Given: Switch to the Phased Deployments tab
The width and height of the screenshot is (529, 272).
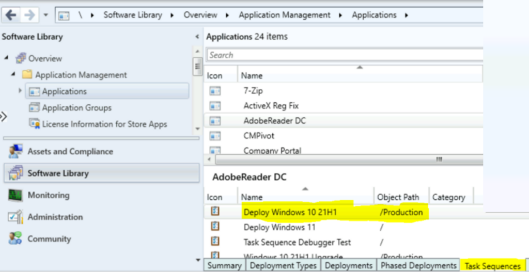Looking at the screenshot, I should click(418, 265).
